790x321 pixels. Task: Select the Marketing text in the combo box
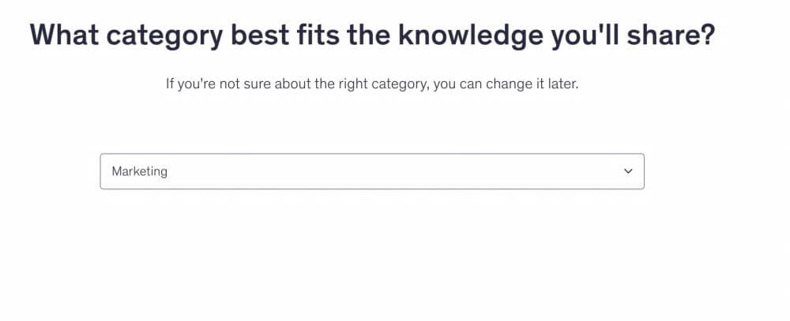pyautogui.click(x=140, y=171)
